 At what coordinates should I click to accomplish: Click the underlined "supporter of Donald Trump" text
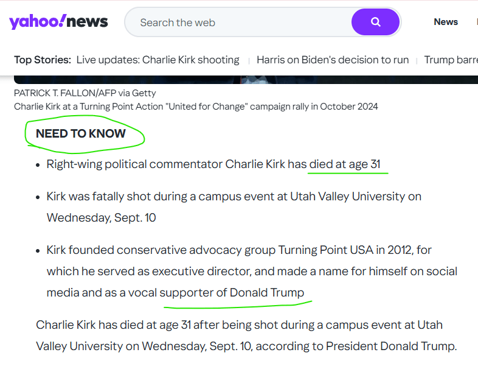232,292
